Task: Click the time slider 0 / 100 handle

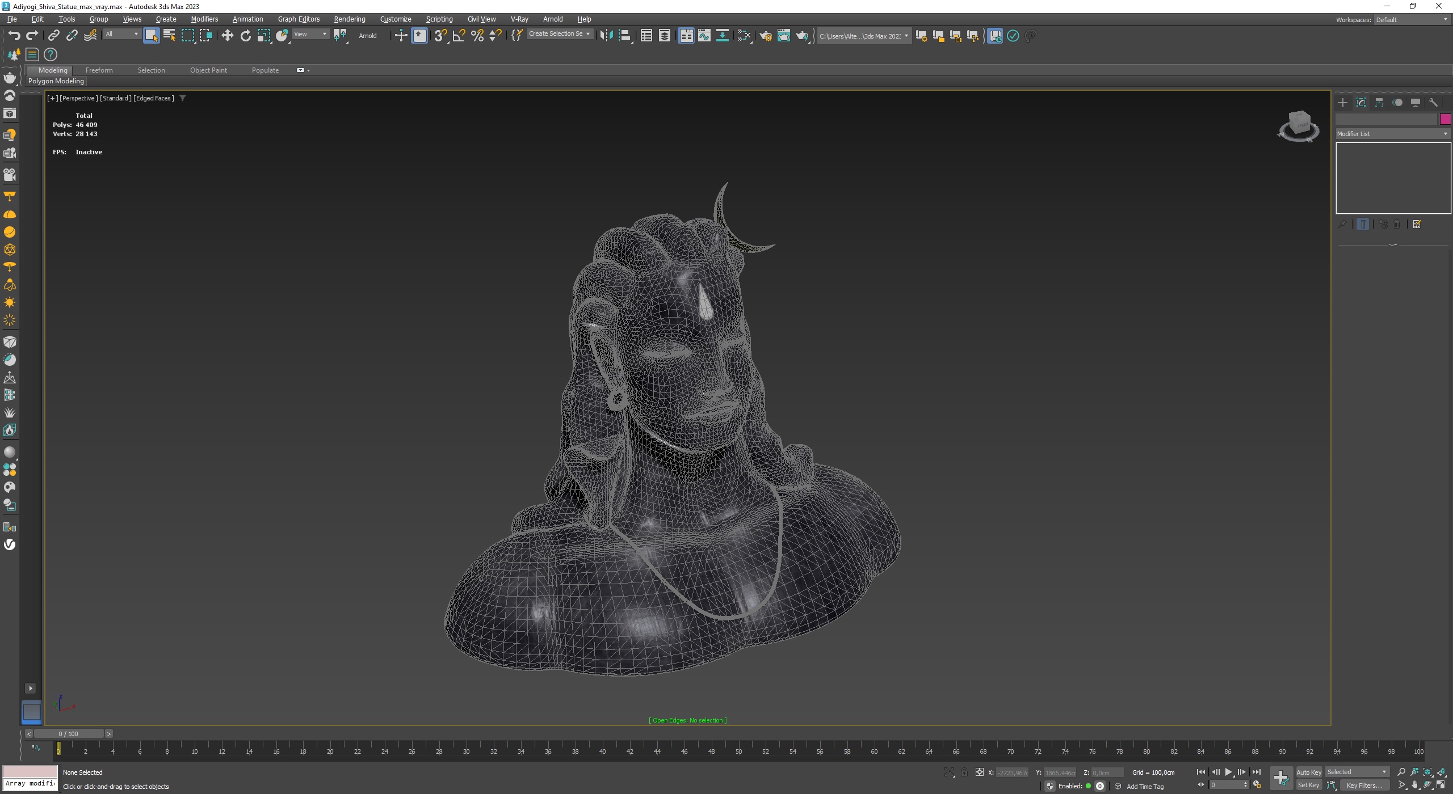Action: (69, 734)
